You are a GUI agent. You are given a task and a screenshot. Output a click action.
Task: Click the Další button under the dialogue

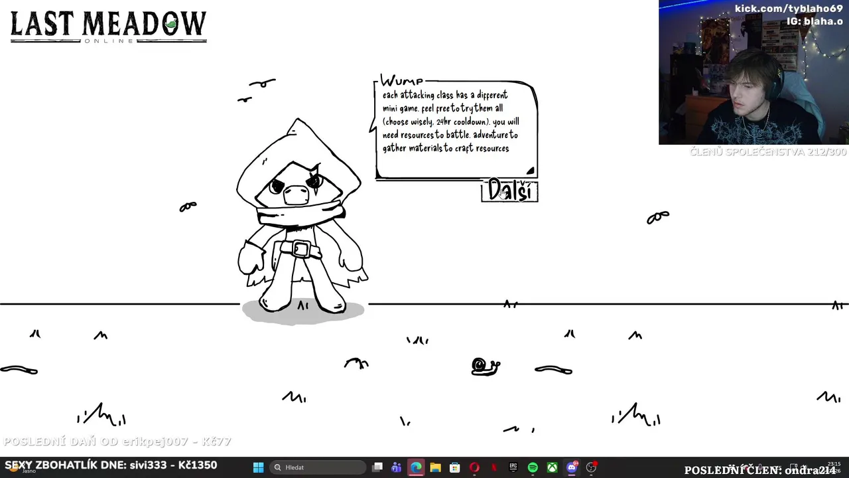click(x=509, y=191)
